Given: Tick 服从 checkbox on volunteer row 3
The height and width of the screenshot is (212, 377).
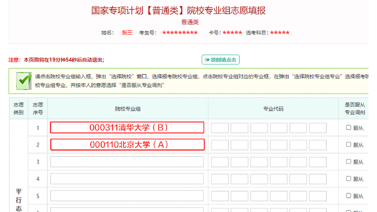Looking at the screenshot, I should point(348,161).
